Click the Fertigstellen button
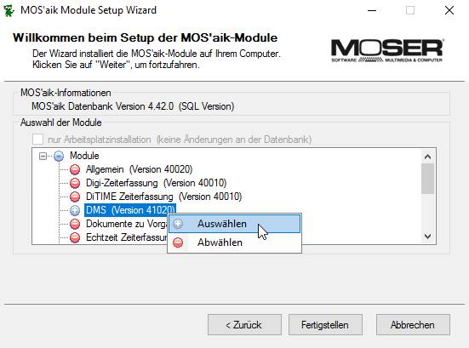Viewport: 469px width, 348px height. [325, 325]
